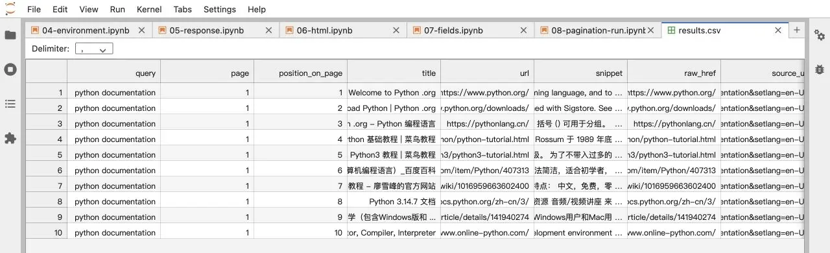
Task: Close the 06-html.ipynb tab
Action: 396,30
